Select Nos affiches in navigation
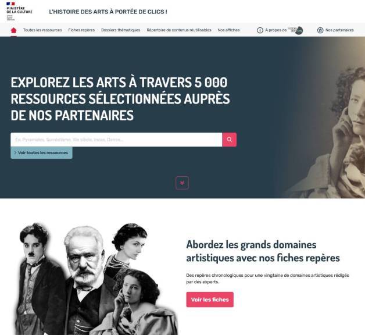The image size is (365, 335). click(x=228, y=30)
